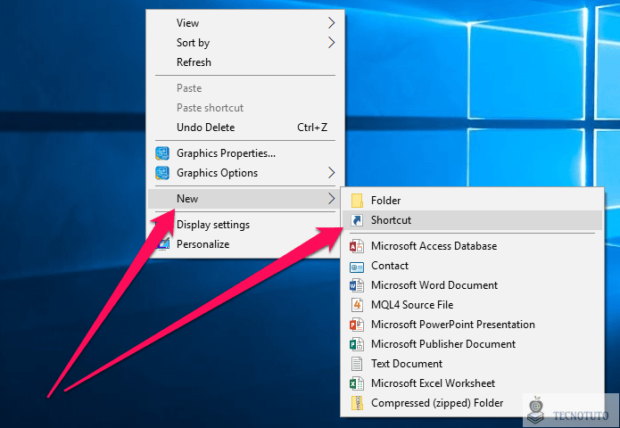
Task: Create a Microsoft Publisher Document
Action: tap(472, 344)
